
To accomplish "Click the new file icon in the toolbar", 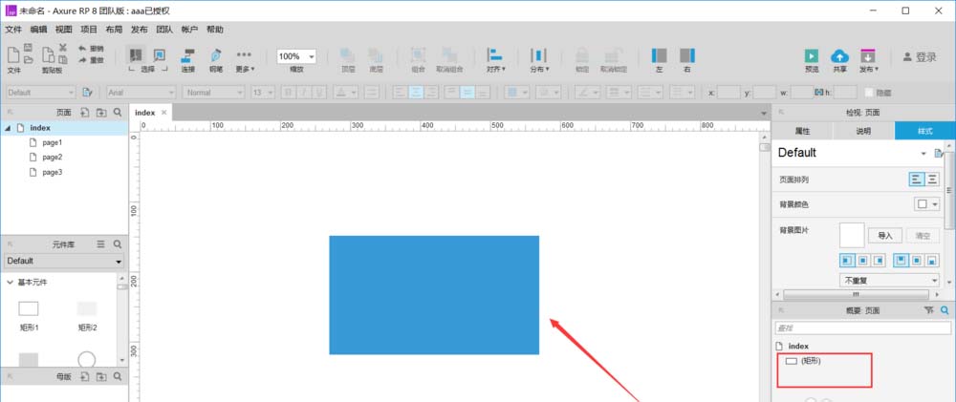I will pos(13,55).
